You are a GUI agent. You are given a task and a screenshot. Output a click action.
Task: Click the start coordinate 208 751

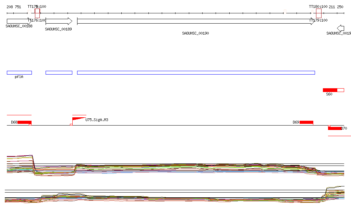(x=14, y=7)
